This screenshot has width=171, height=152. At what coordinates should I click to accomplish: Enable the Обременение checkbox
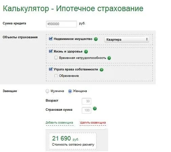56,75
